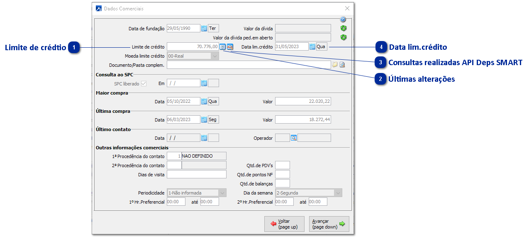The height and width of the screenshot is (241, 529).
Task: Click the Avançar (page down) button
Action: [329, 224]
